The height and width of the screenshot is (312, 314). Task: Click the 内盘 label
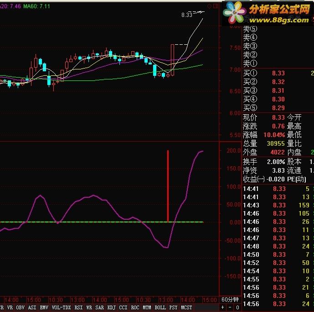click(294, 152)
